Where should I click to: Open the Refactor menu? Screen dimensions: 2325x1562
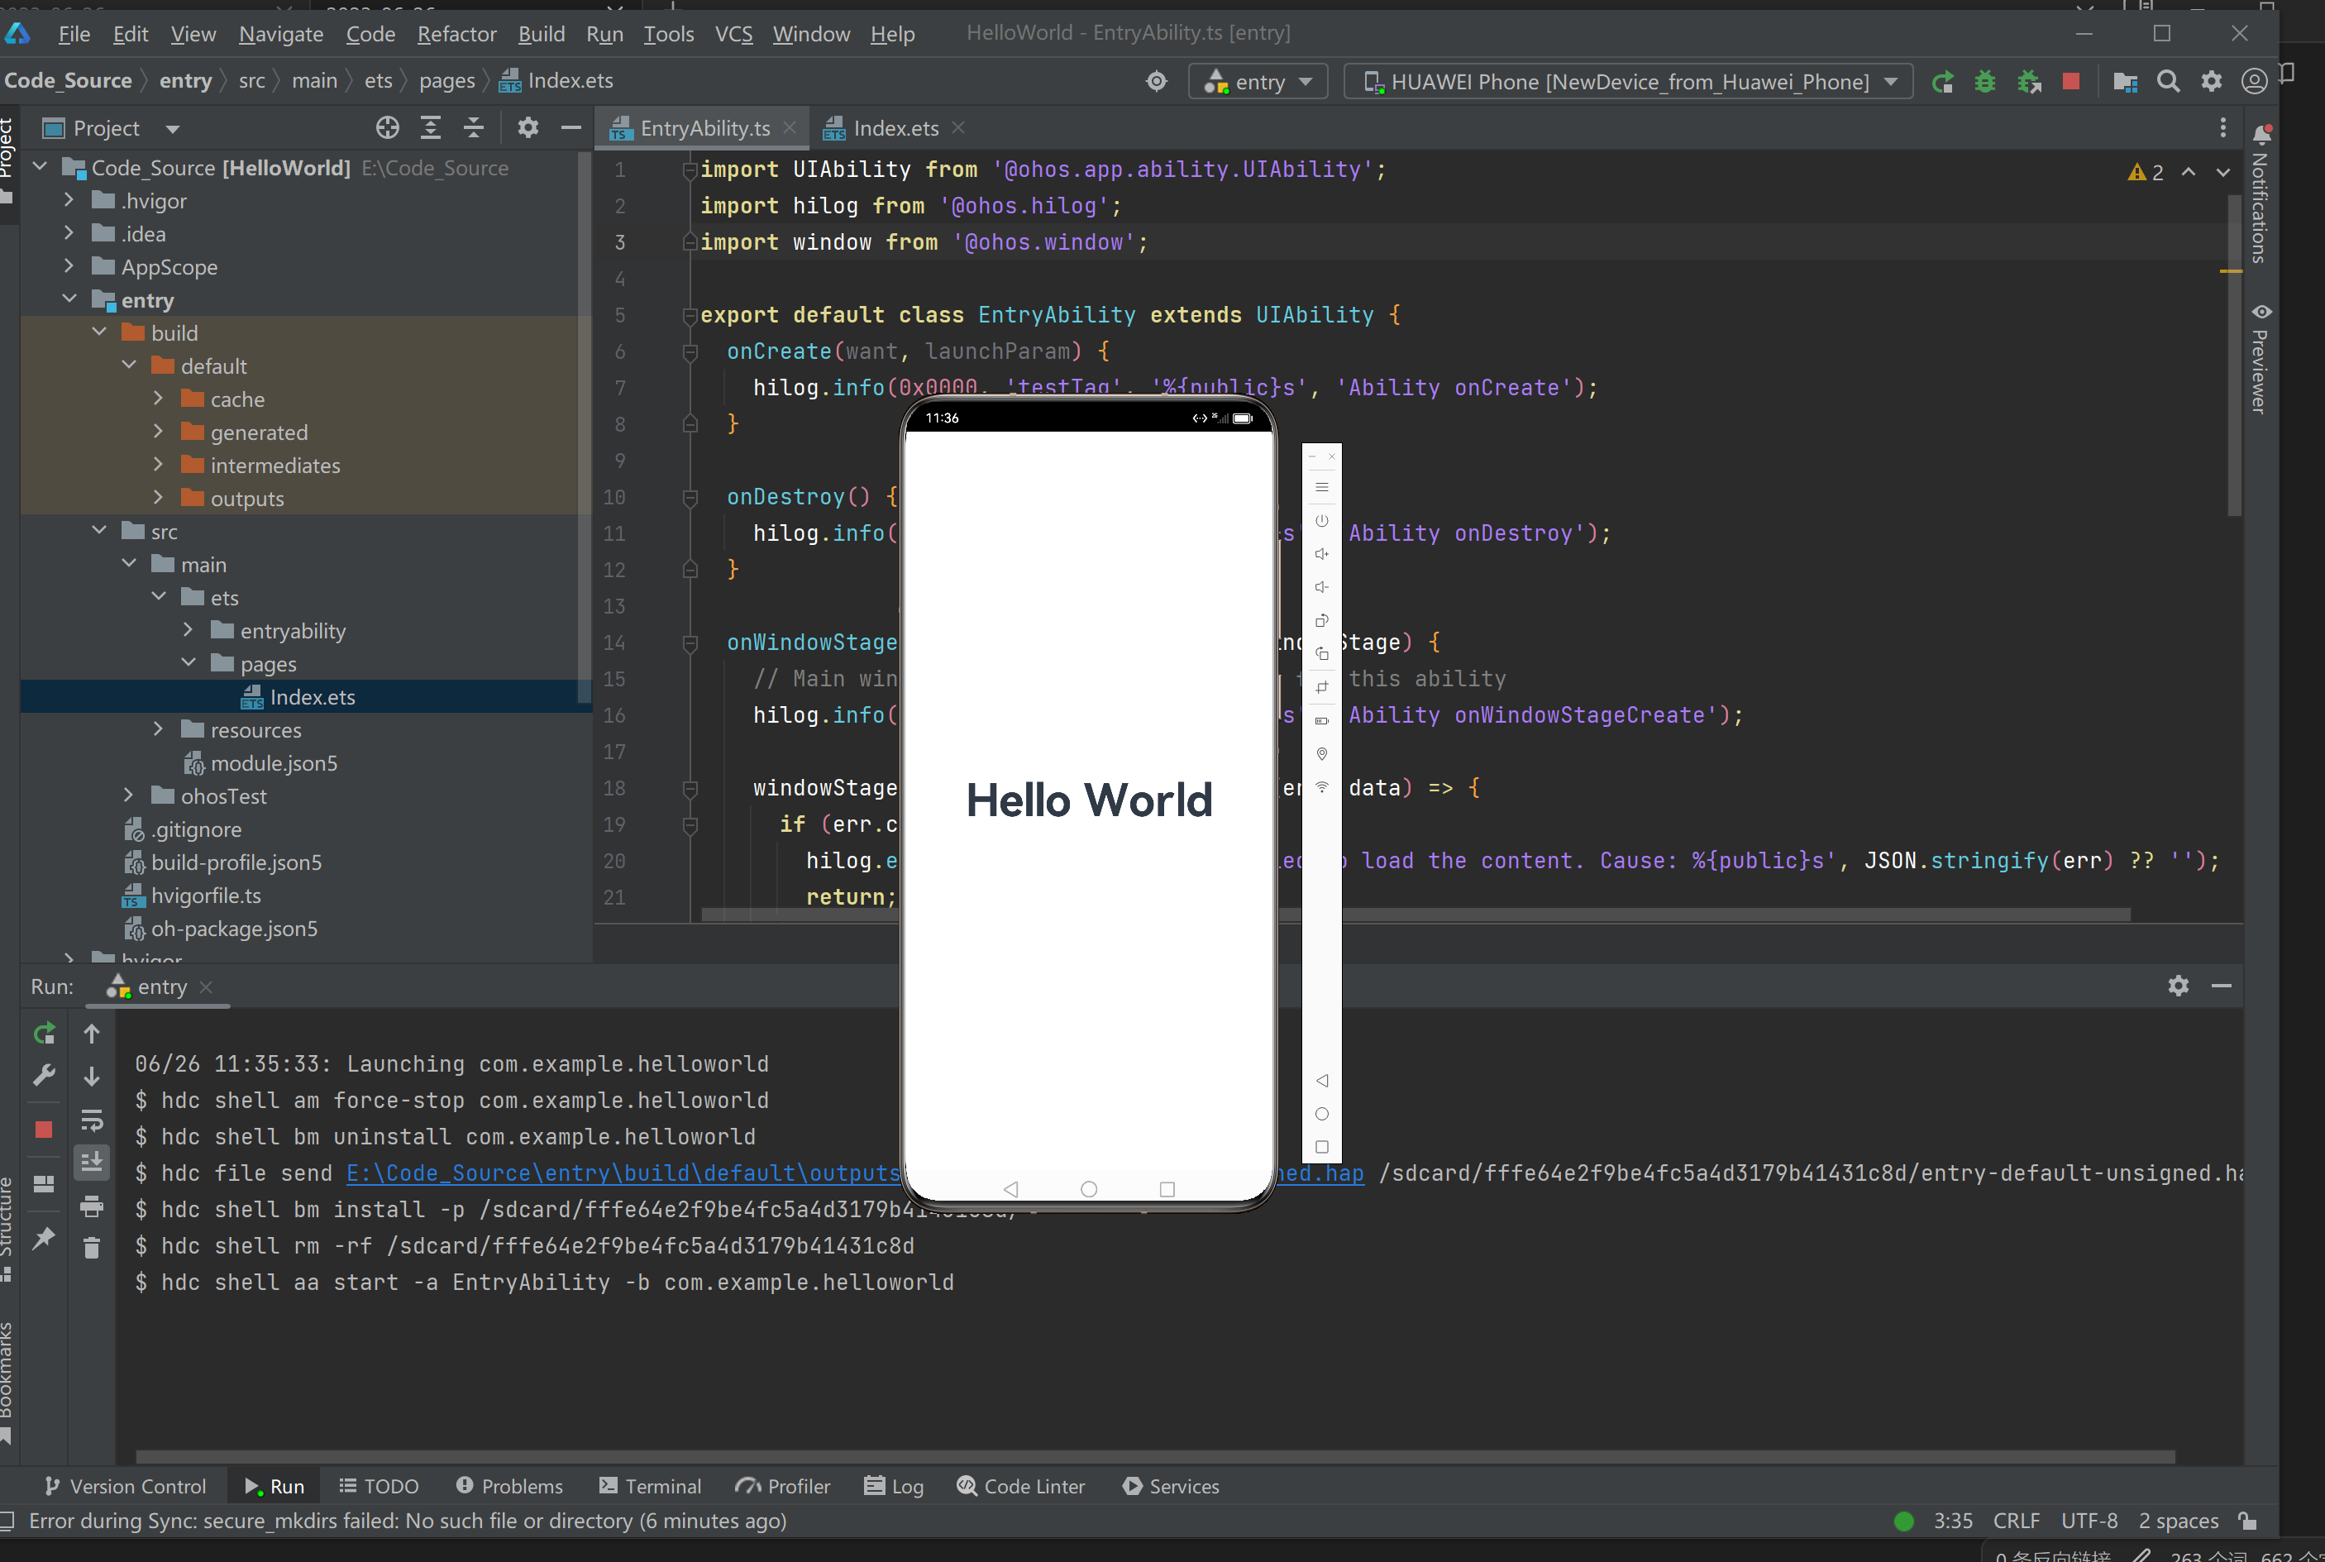pyautogui.click(x=456, y=34)
